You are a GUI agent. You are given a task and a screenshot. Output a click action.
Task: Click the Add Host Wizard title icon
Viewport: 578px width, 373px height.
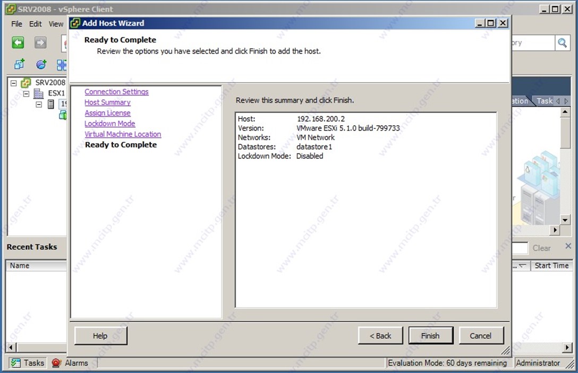[x=75, y=23]
